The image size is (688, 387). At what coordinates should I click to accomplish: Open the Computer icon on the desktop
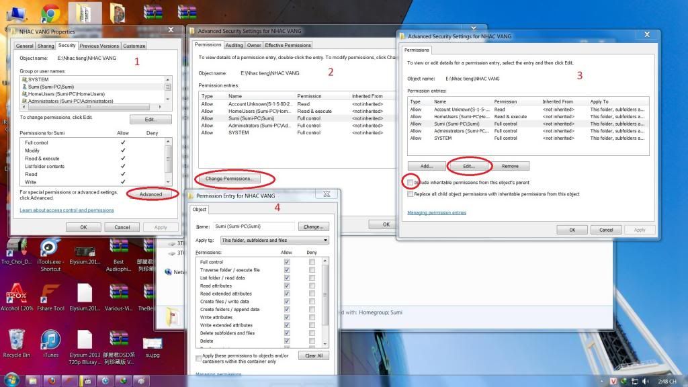tap(16, 13)
